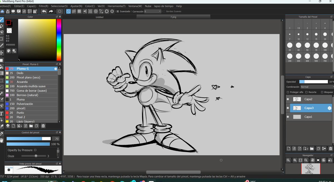Enable the radial snap icon
This screenshot has width=334, height=182.
pyautogui.click(x=90, y=11)
